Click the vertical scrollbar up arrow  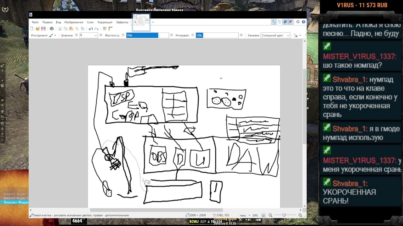click(x=304, y=41)
